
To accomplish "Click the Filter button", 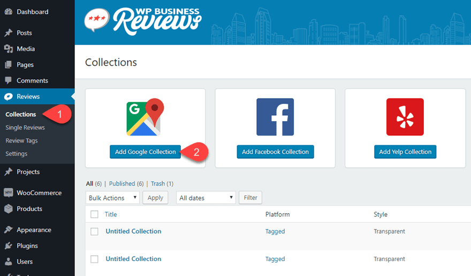I will tap(250, 198).
